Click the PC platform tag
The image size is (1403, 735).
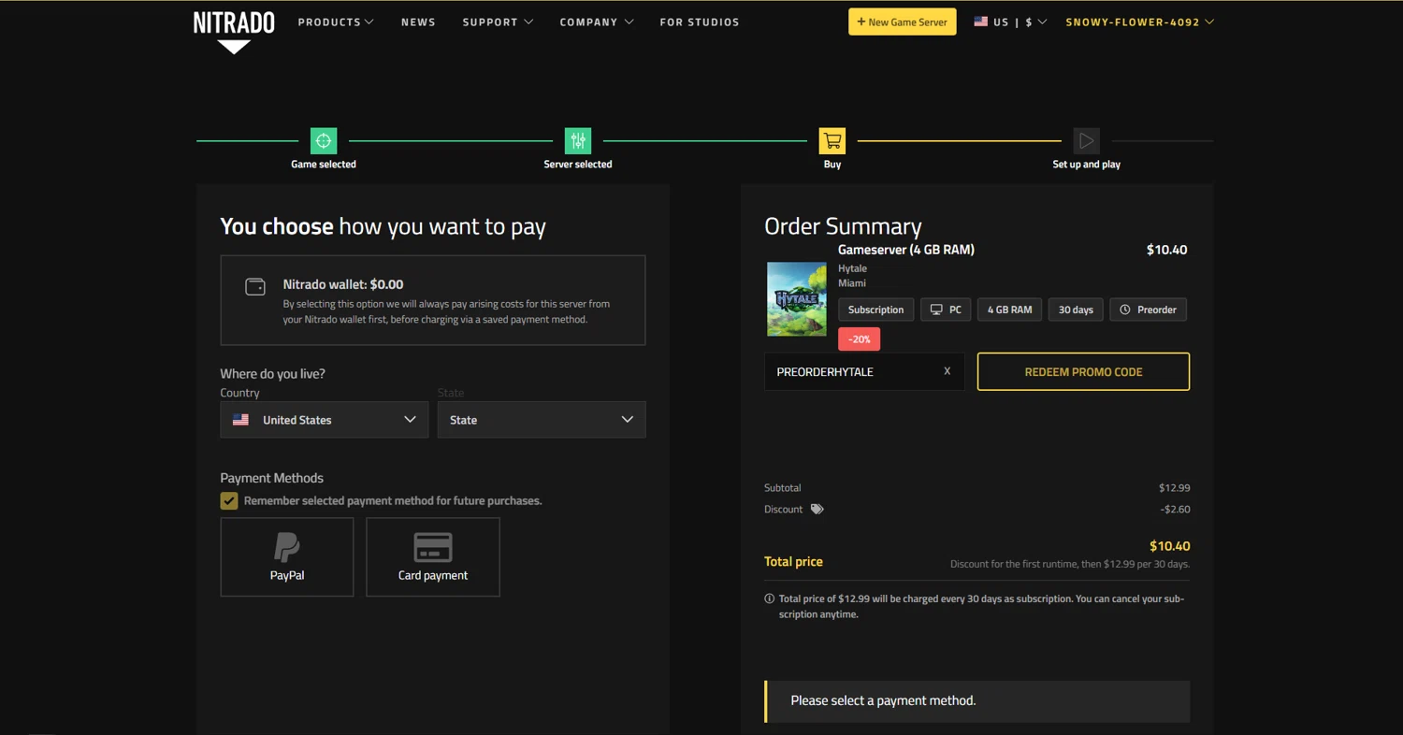pyautogui.click(x=946, y=310)
